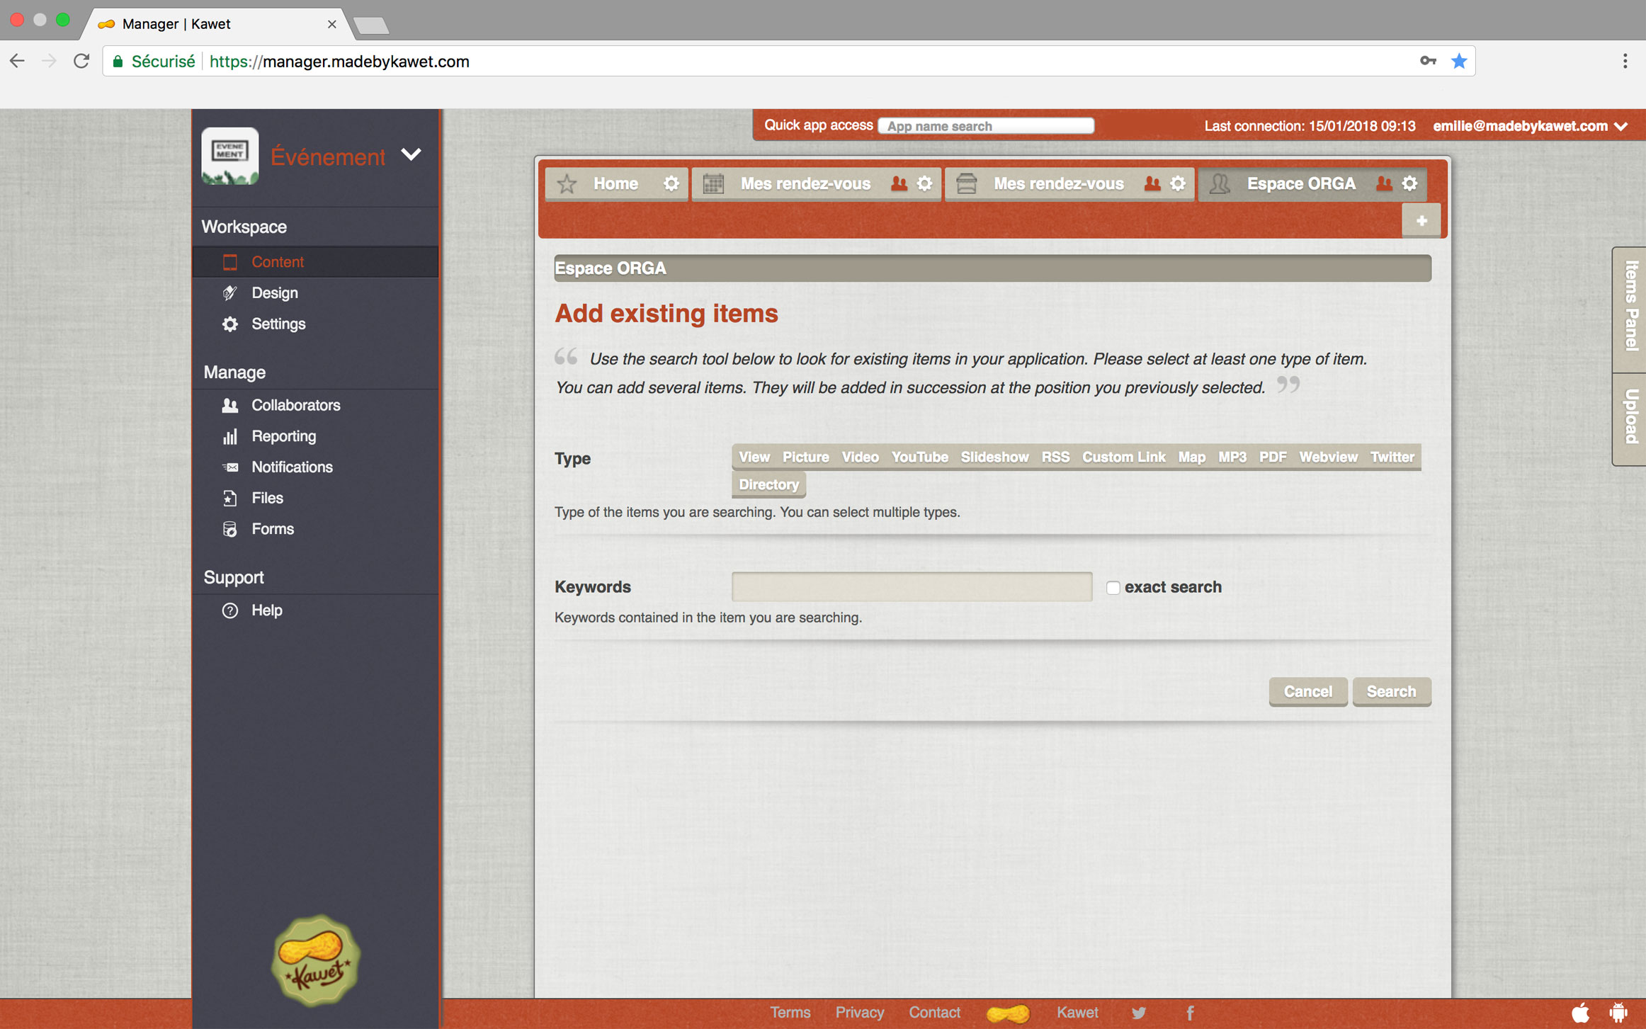Open Design in the sidebar
Viewport: 1646px width, 1029px height.
pyautogui.click(x=274, y=292)
